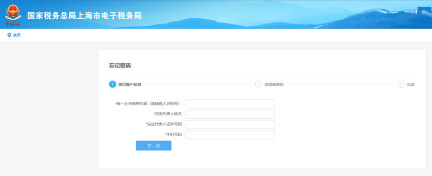This screenshot has width=432, height=176.
Task: Click the 国家税务总局上海市电子税务局 title
Action: 84,16
